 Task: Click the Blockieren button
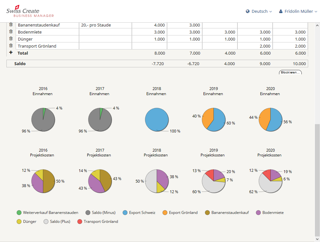point(290,72)
